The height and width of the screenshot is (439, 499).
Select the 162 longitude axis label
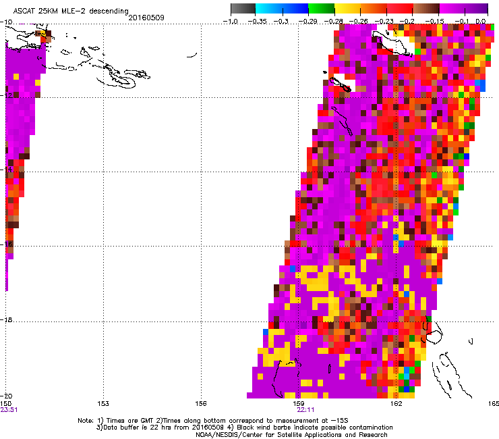click(x=396, y=404)
